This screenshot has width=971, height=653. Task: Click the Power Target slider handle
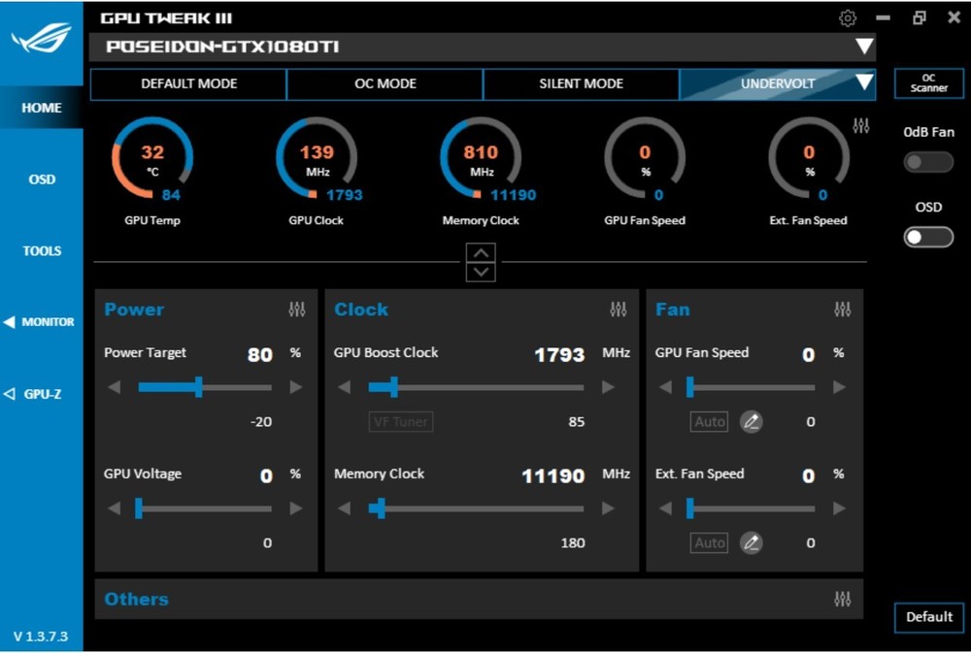coord(199,387)
